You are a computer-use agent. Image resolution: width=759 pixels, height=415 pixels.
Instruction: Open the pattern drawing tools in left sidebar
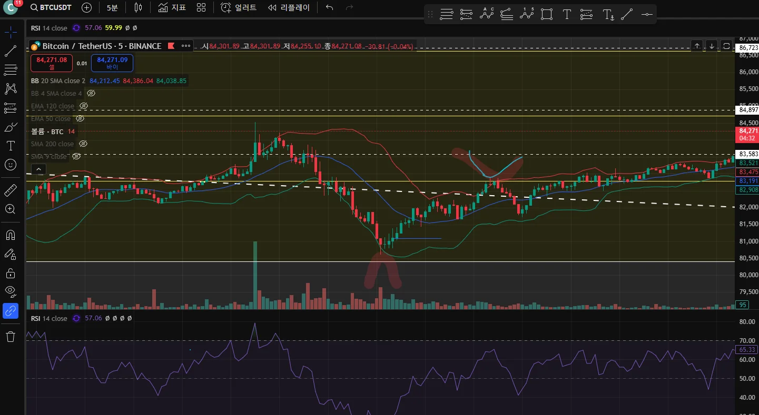click(x=11, y=89)
